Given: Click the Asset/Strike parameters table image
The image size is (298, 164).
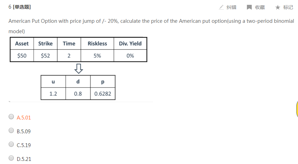Looking at the screenshot, I should pos(78,49).
